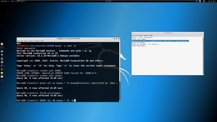Open the Places menu in top bar

[x=13, y=1]
